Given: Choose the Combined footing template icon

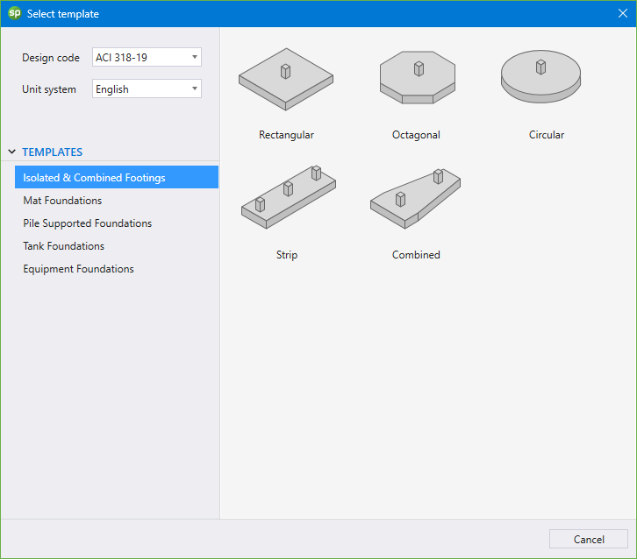Looking at the screenshot, I should 416,198.
